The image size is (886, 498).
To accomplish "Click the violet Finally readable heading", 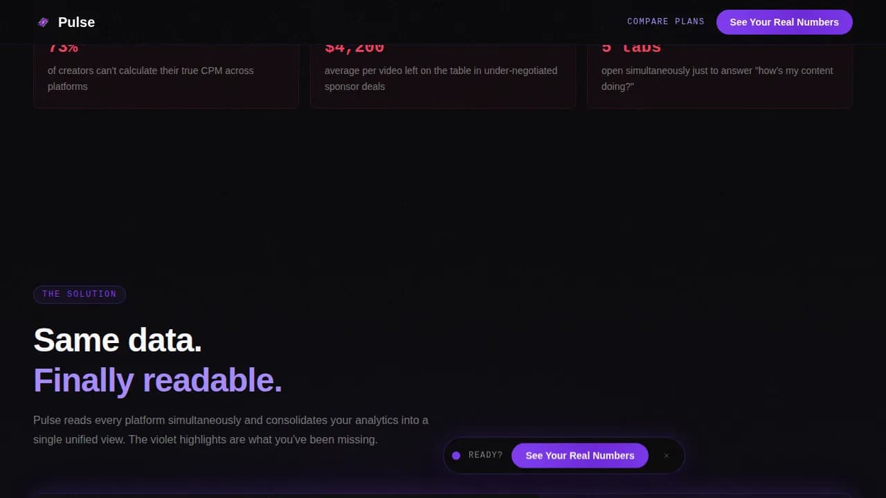I will point(158,380).
